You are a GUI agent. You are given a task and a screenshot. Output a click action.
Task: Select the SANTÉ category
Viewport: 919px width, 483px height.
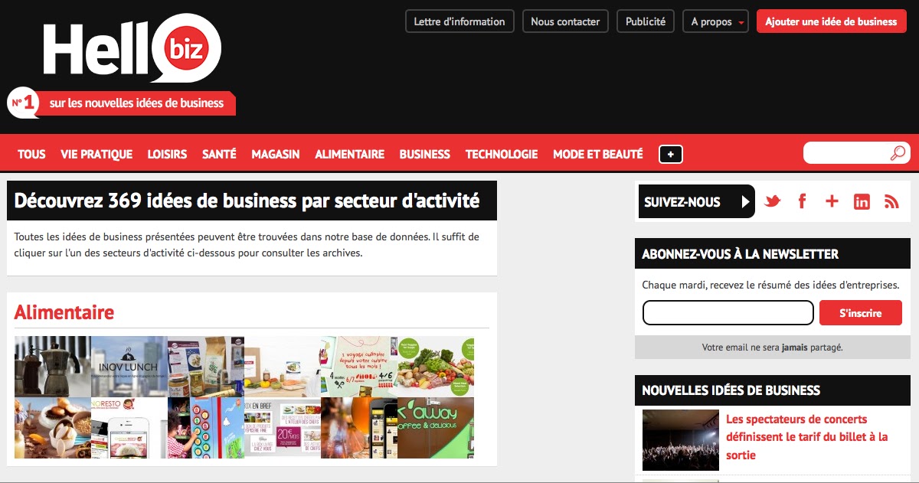[x=219, y=154]
